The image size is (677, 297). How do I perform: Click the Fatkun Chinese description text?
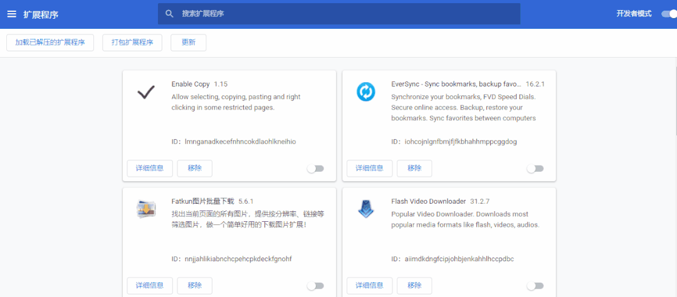(x=248, y=219)
